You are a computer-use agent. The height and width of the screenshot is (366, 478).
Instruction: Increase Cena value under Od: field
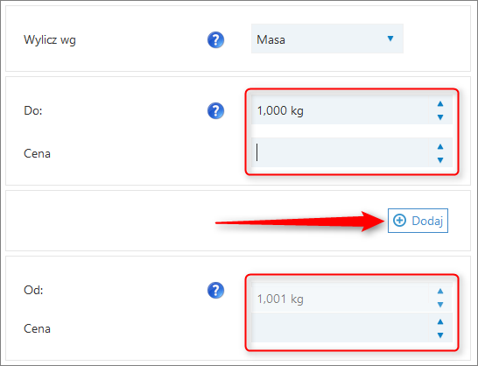(x=440, y=322)
